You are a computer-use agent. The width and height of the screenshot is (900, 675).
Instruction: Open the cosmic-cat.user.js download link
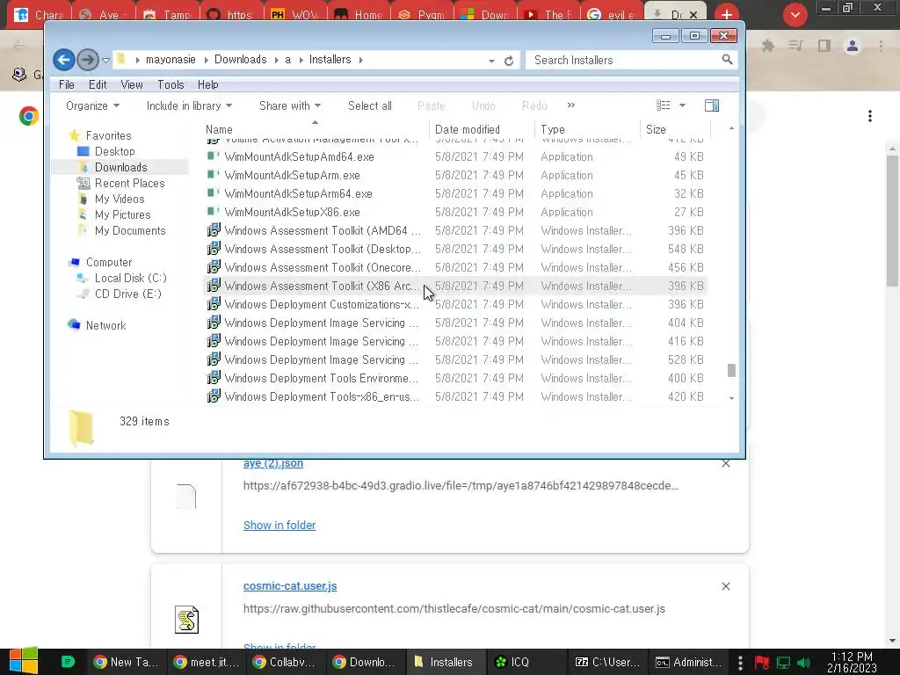[290, 586]
